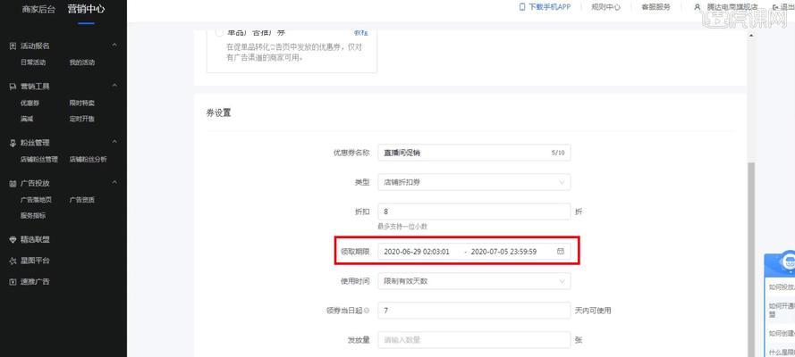Open 日常活动 in sidebar
Viewport: 795px width, 357px height.
(x=33, y=62)
